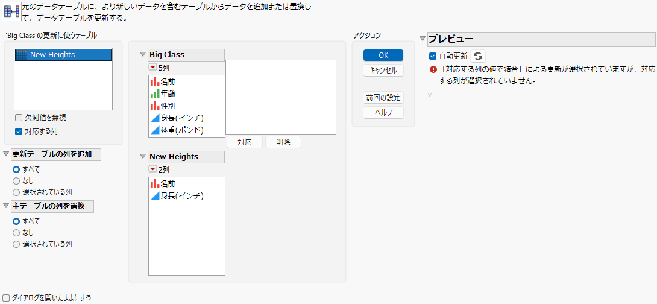Click the red error icon in preview

pyautogui.click(x=433, y=70)
